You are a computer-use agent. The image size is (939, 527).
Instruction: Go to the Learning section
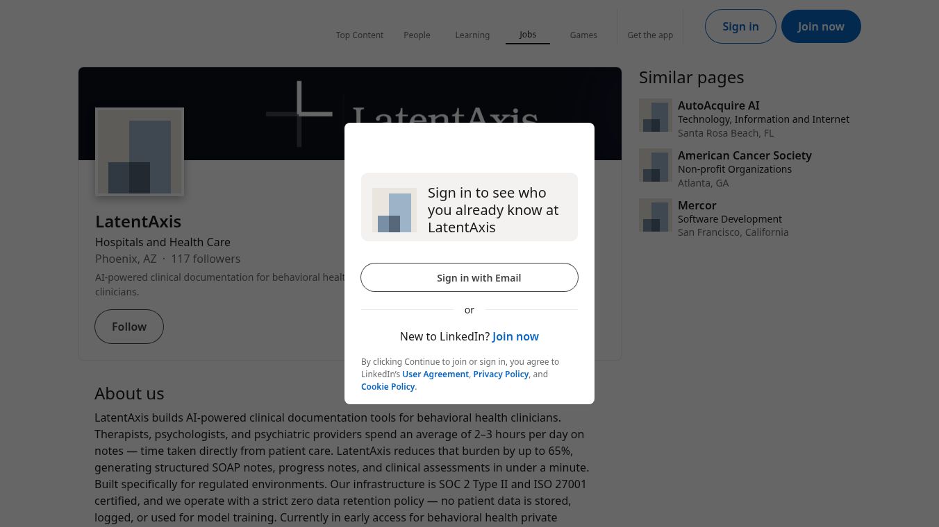tap(472, 35)
